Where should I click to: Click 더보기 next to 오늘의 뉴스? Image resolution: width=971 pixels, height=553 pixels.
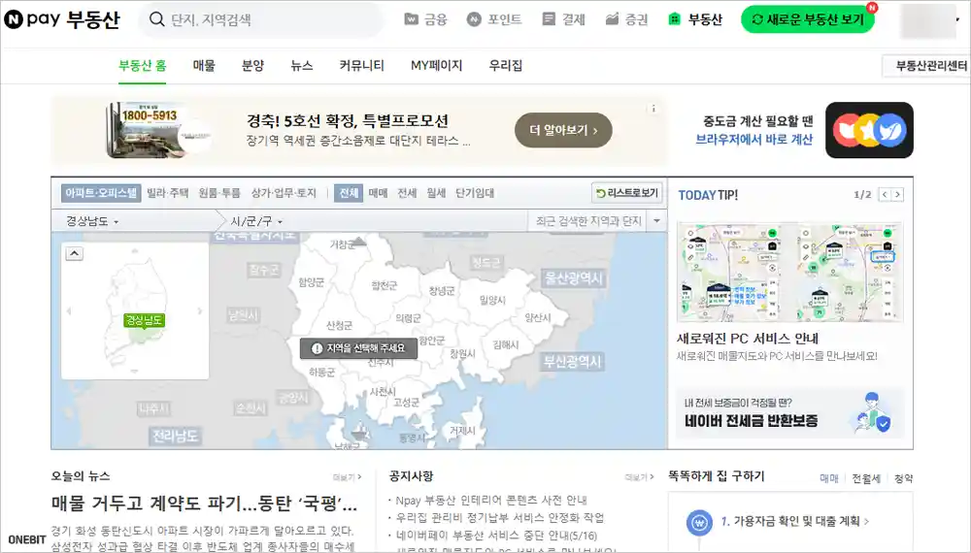[347, 477]
